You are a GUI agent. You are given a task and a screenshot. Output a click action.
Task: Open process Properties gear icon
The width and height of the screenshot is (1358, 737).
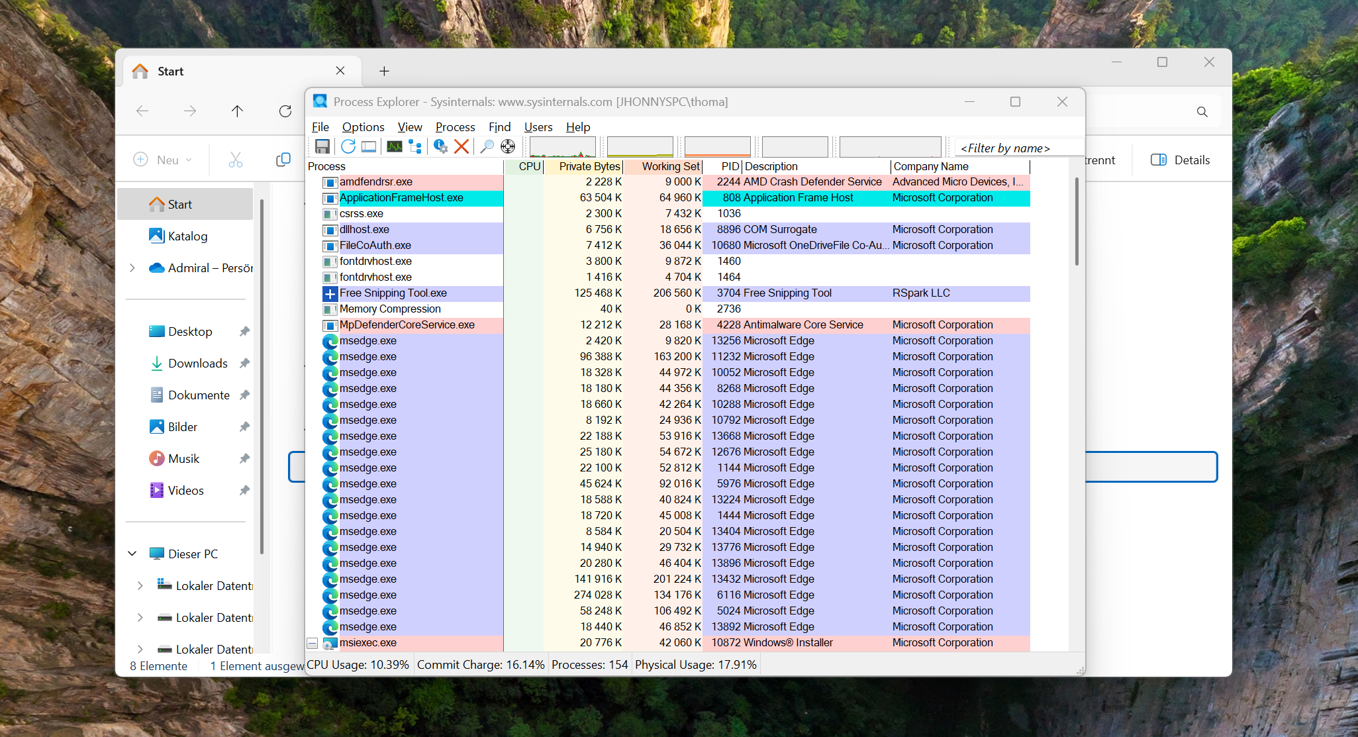click(x=440, y=146)
